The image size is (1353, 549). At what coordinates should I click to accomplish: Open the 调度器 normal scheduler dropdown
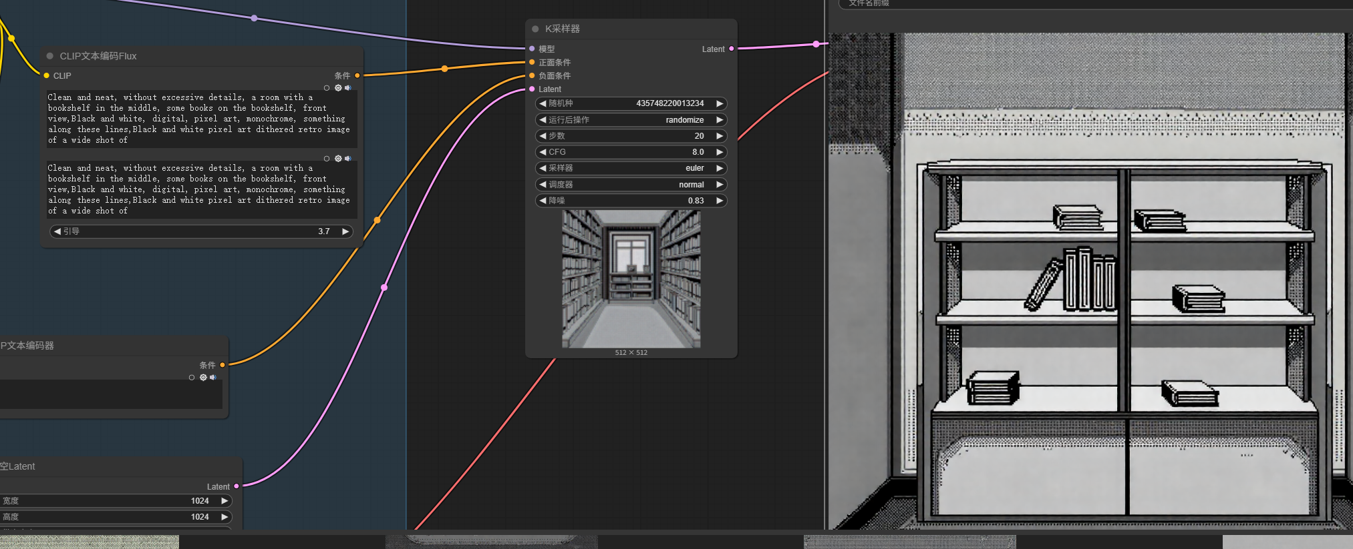coord(631,185)
